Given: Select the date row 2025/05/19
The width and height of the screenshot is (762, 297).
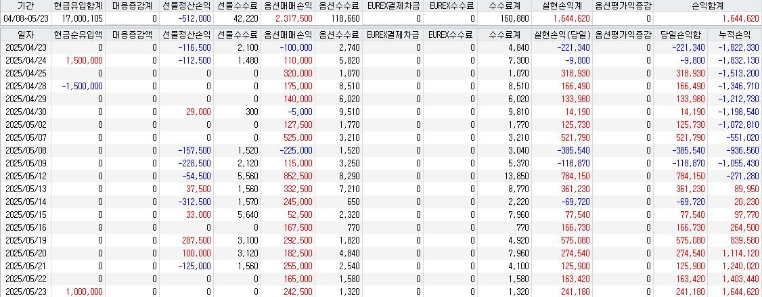Looking at the screenshot, I should 25,239.
